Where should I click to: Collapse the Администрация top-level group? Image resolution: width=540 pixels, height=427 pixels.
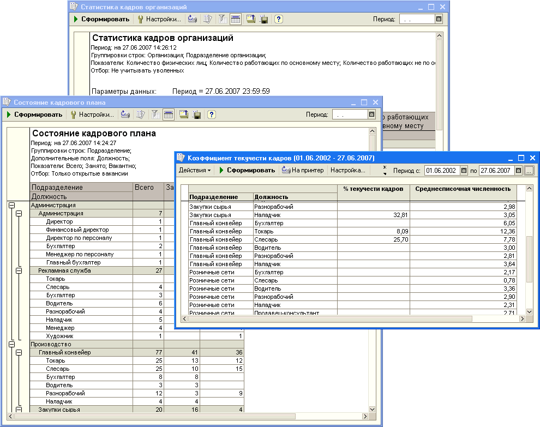[11, 206]
